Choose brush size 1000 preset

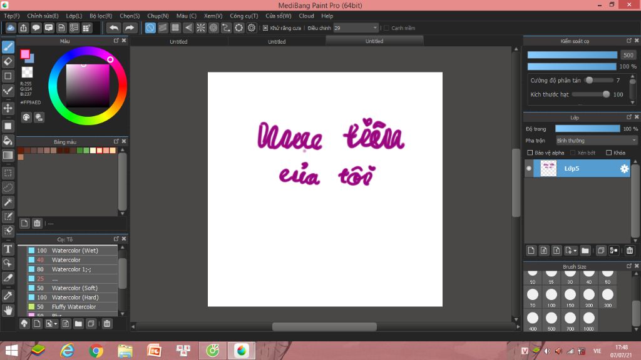click(x=589, y=321)
